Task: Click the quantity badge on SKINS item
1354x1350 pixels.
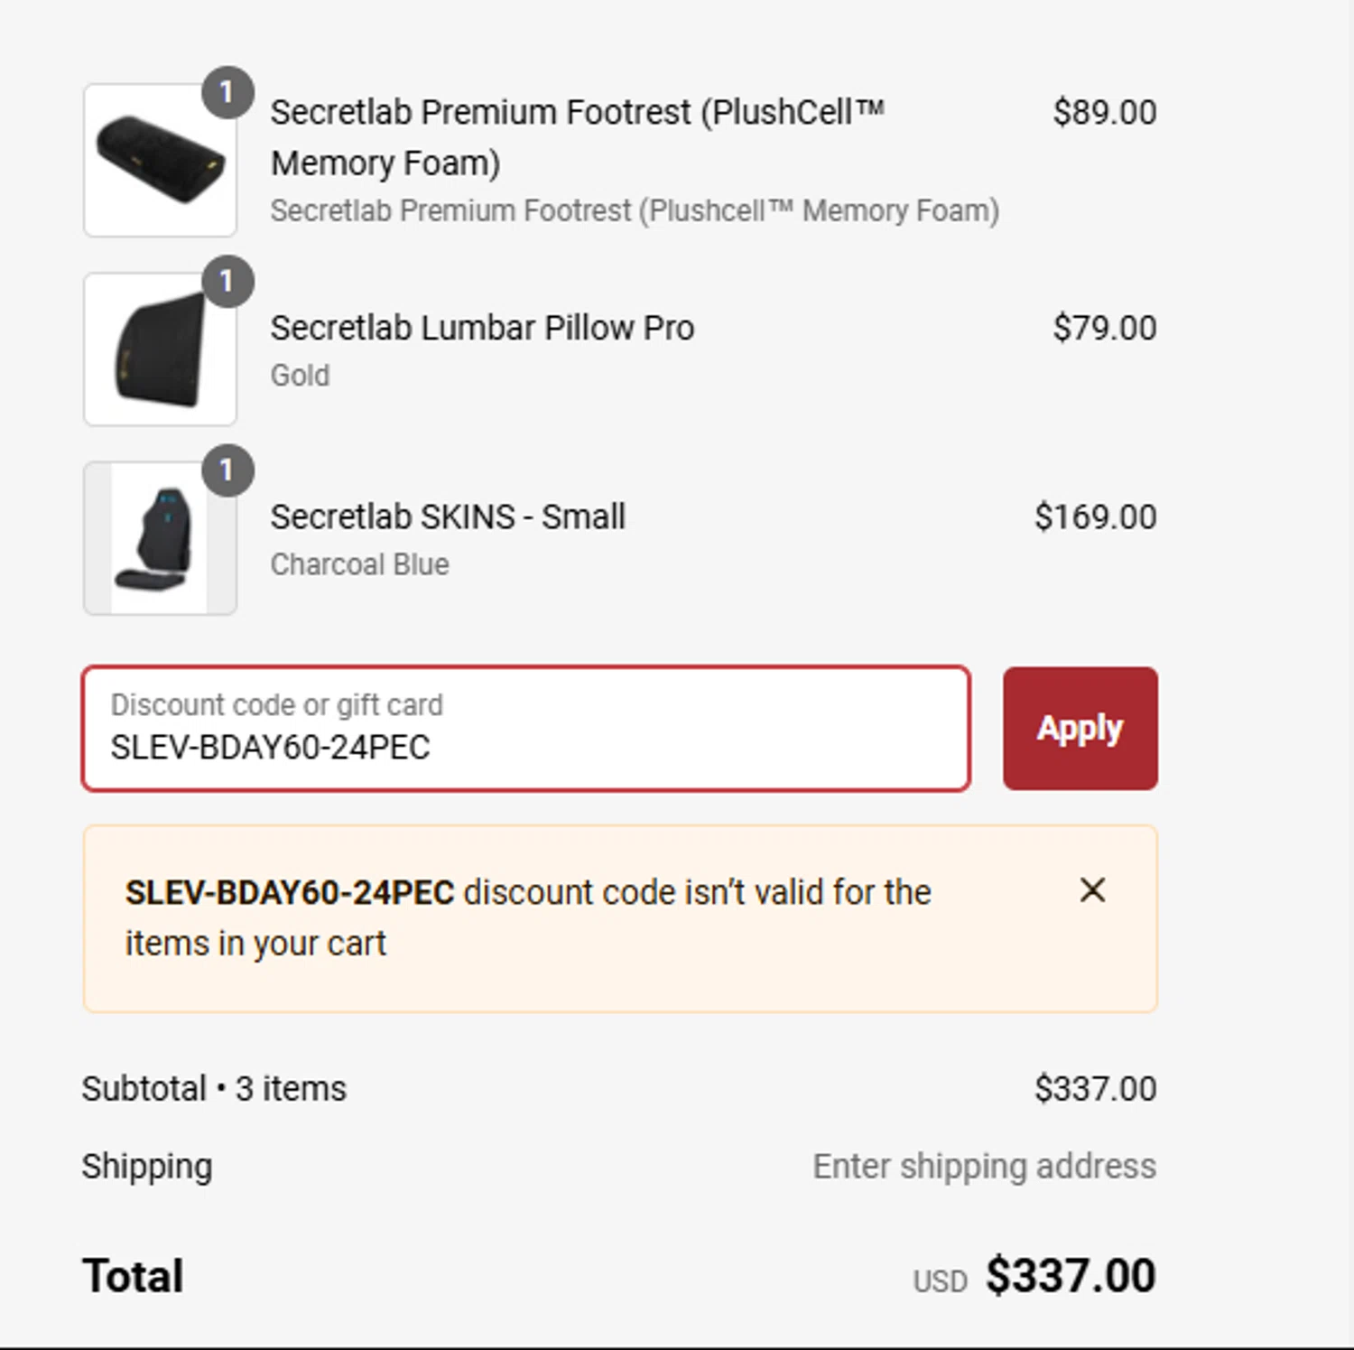Action: (227, 470)
